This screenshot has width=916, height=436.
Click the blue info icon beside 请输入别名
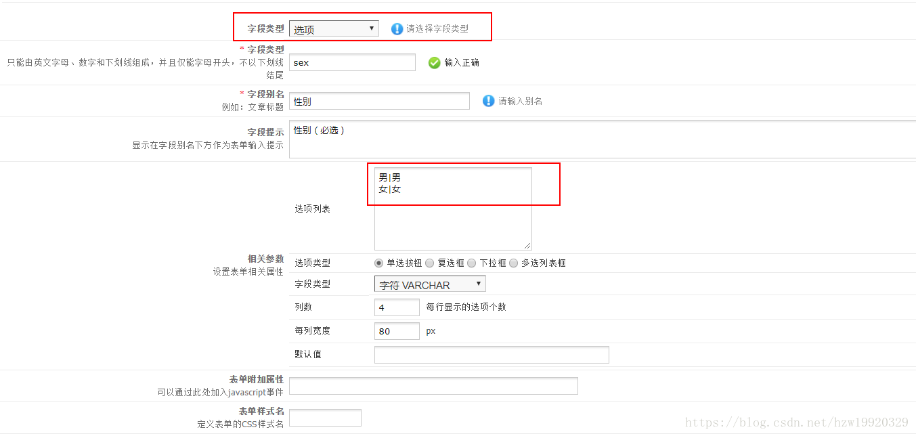(489, 101)
